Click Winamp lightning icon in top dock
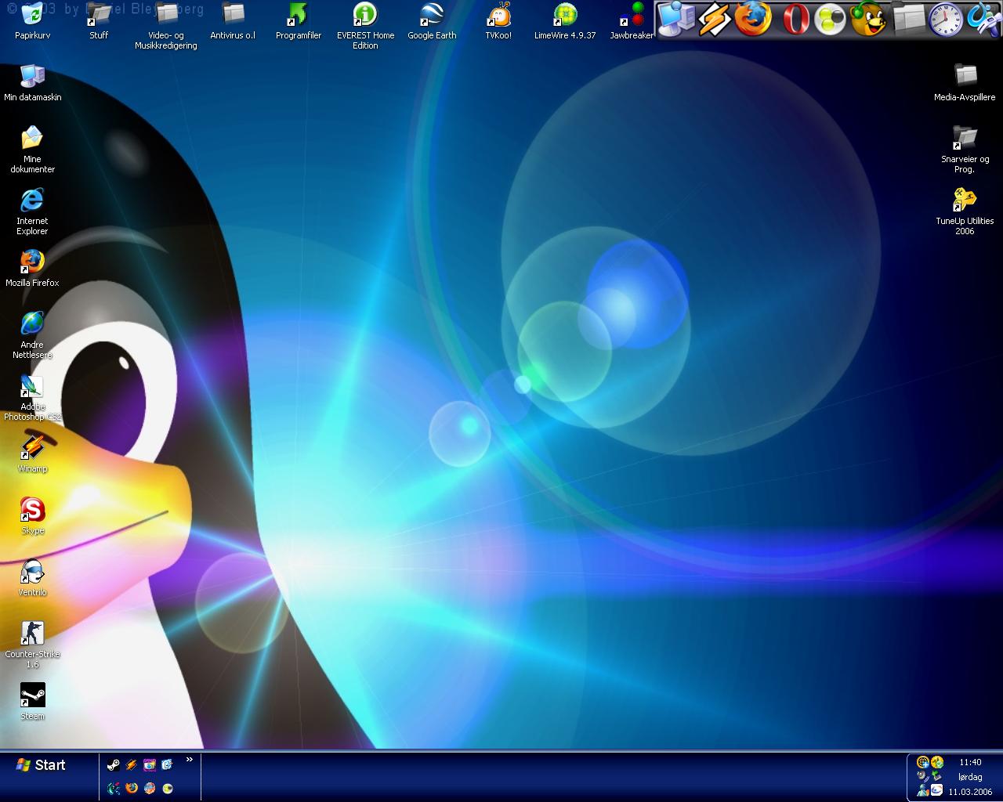Image resolution: width=1003 pixels, height=802 pixels. (x=714, y=19)
